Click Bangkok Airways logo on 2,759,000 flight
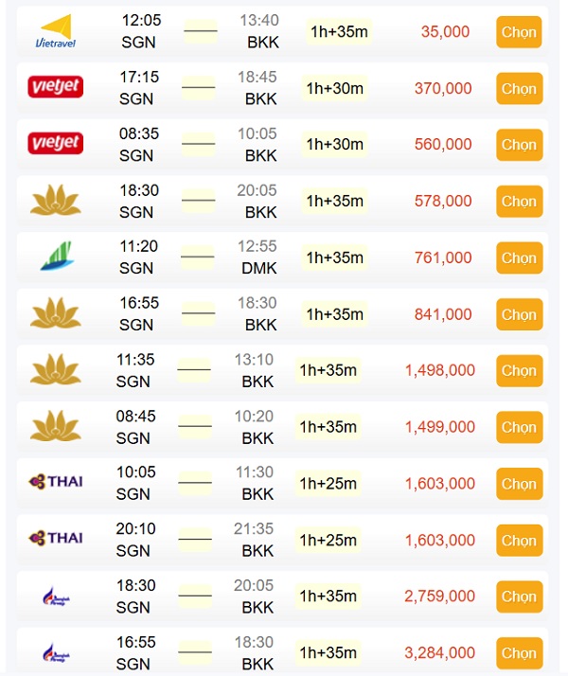The image size is (568, 676). tap(56, 596)
